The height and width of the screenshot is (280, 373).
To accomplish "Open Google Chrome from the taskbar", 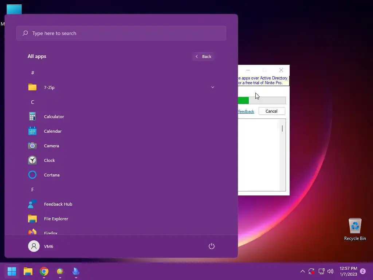I will [44, 271].
